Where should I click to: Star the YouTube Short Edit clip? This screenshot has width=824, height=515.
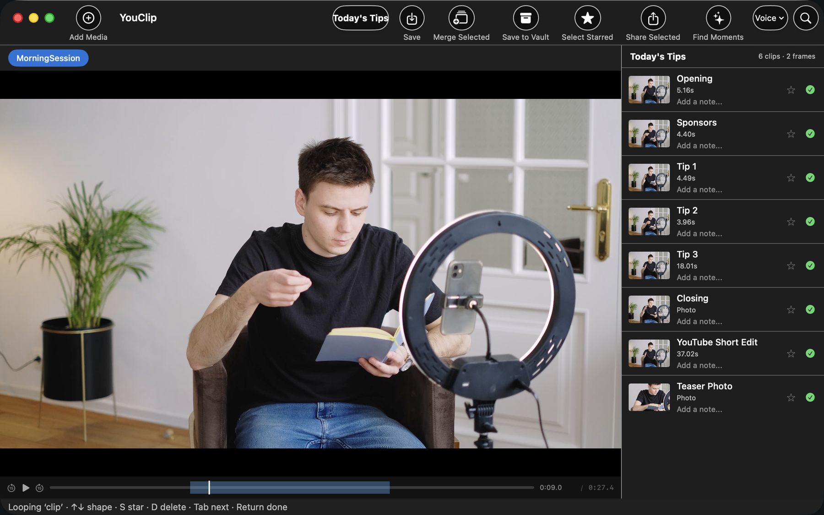coord(791,353)
